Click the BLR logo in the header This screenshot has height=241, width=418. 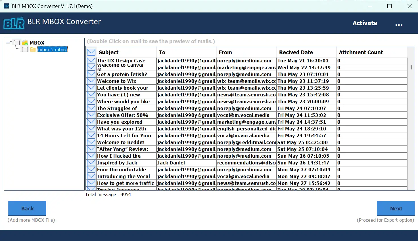coord(14,23)
